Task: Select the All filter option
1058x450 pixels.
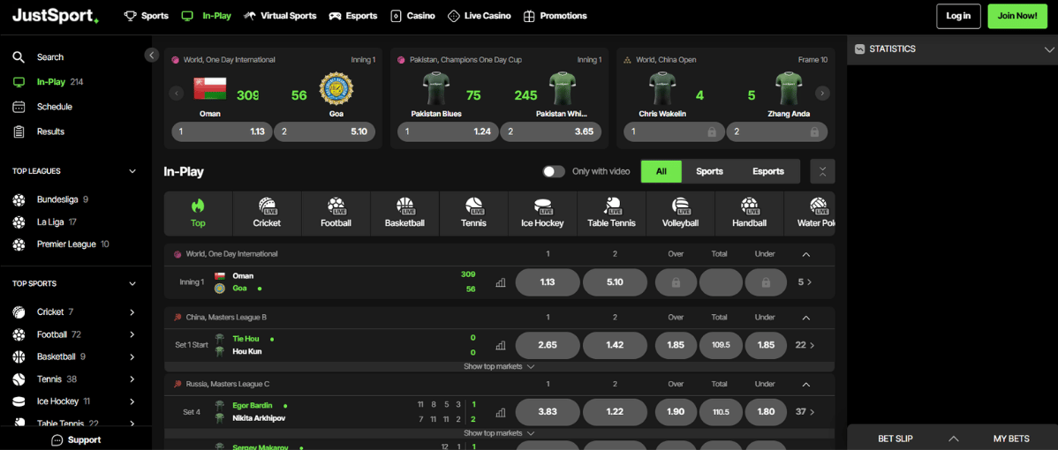Action: click(x=661, y=171)
